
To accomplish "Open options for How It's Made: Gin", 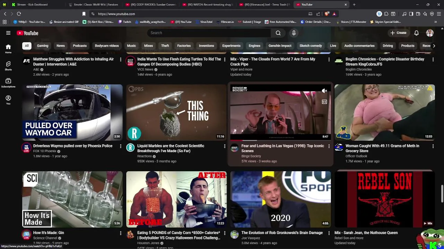I will [121, 233].
